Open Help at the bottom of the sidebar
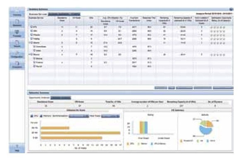The width and height of the screenshot is (241, 161). (17, 148)
